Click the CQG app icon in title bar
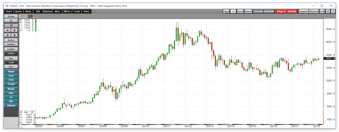This screenshot has width=339, height=132. click(x=7, y=6)
